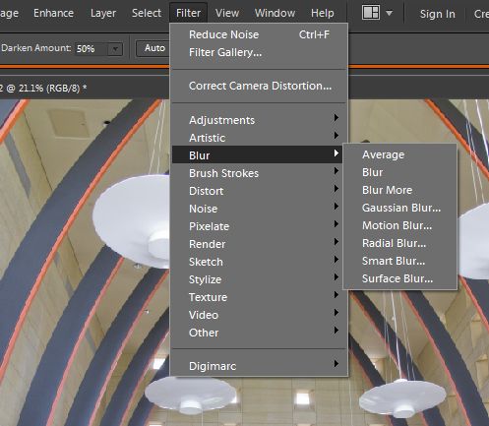Select Correct Camera Distortion...
This screenshot has width=489, height=426.
pos(259,86)
